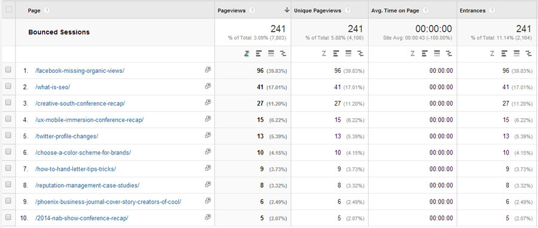Screen dimensions: 538x228
Task: Check the box for /choose-a-color-scheme-for-brands/ row
Action: pos(8,152)
